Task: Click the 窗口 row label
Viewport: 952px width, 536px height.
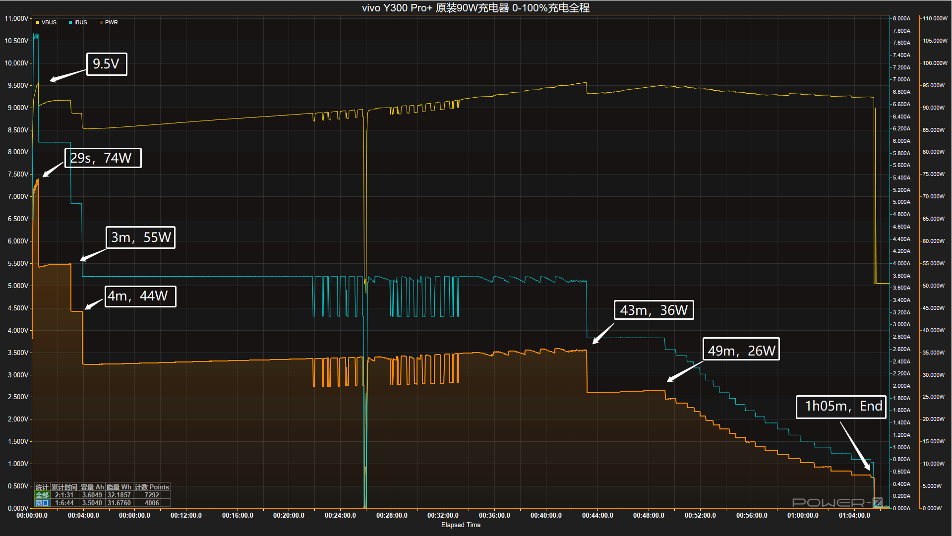Action: pos(42,503)
